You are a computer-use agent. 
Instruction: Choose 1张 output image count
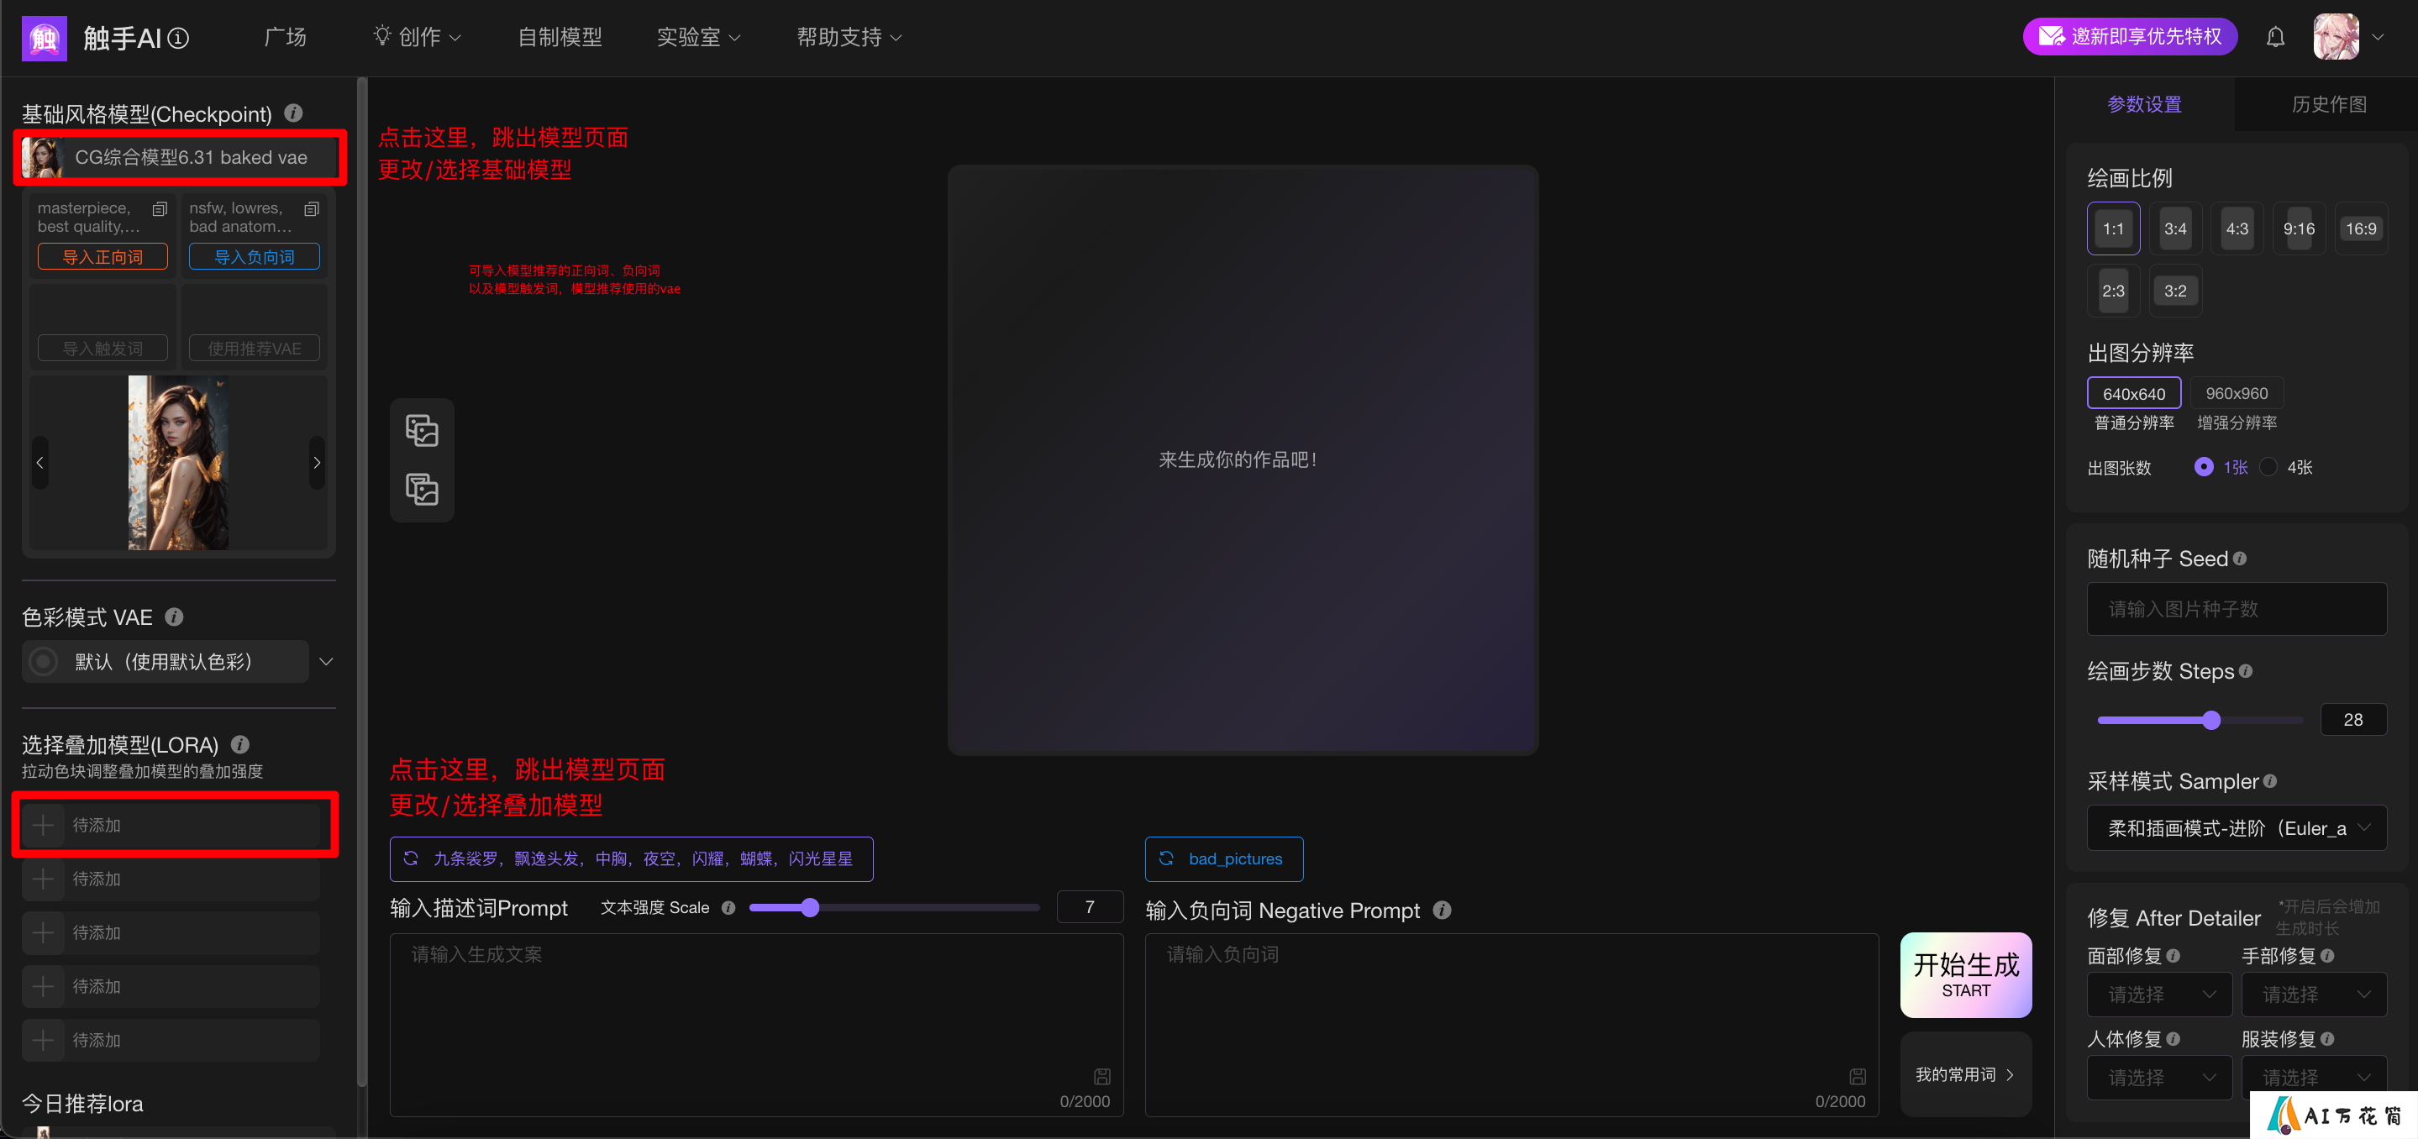(x=2221, y=466)
